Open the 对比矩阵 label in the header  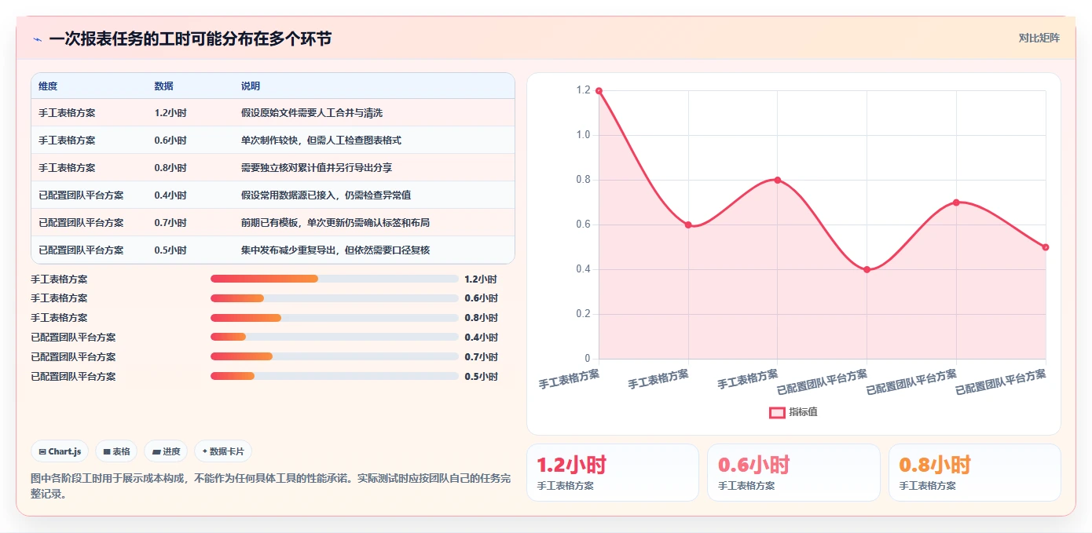tap(1039, 38)
